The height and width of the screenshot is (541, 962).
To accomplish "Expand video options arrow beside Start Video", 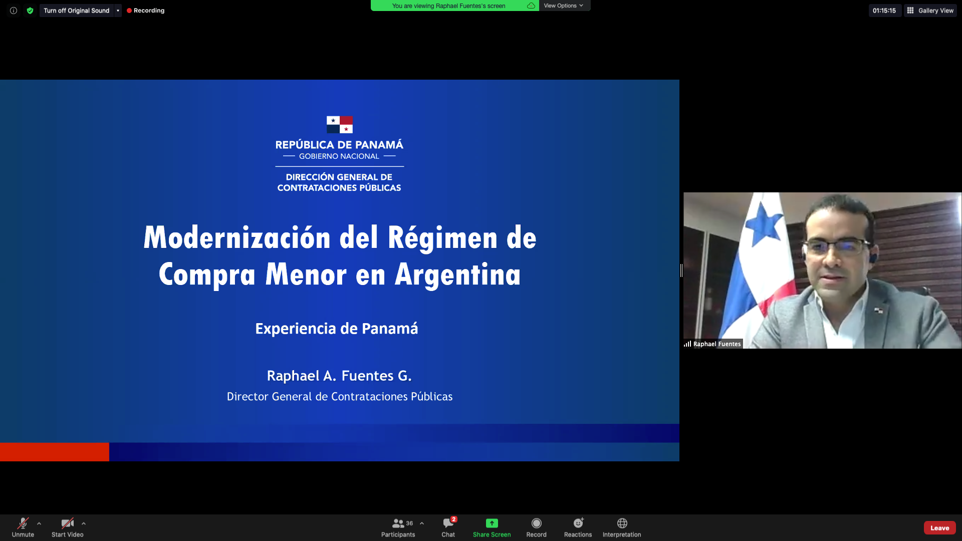I will 84,523.
